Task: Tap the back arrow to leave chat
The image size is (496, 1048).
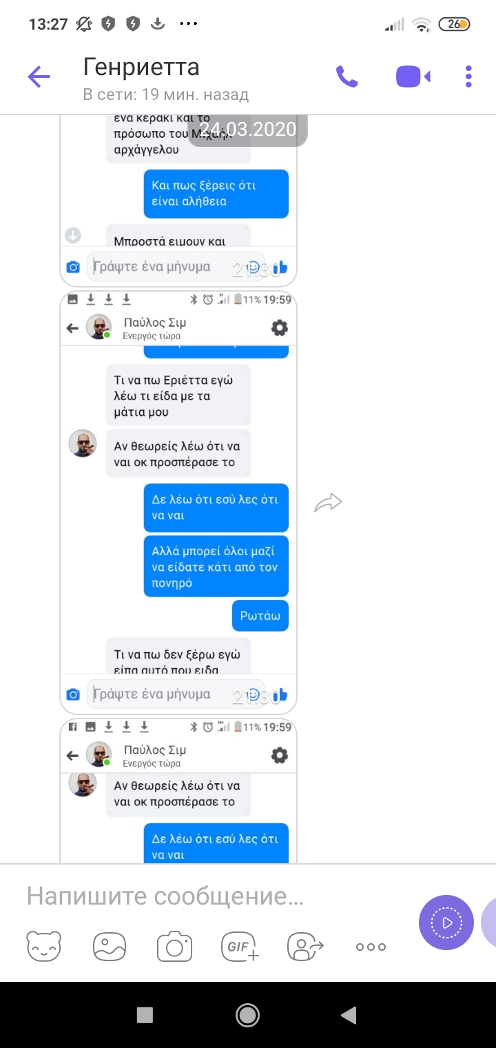Action: (39, 77)
